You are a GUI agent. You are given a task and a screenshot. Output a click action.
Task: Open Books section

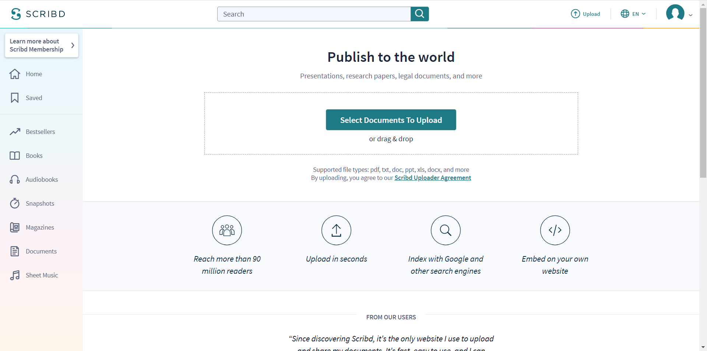click(34, 156)
